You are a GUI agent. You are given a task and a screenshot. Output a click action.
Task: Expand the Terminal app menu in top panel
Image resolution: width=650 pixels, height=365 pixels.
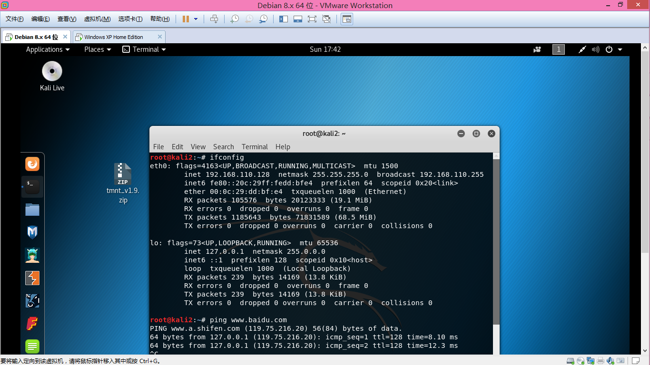(x=144, y=49)
